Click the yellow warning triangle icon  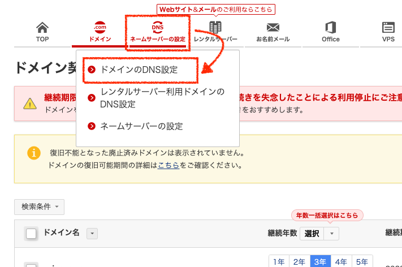tap(30, 104)
